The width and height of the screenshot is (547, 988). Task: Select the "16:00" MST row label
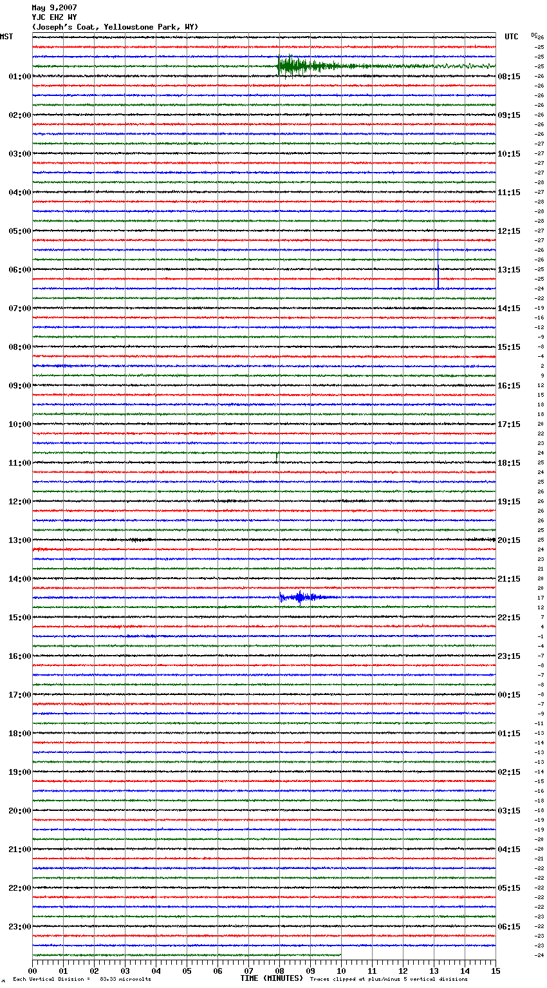click(x=20, y=656)
